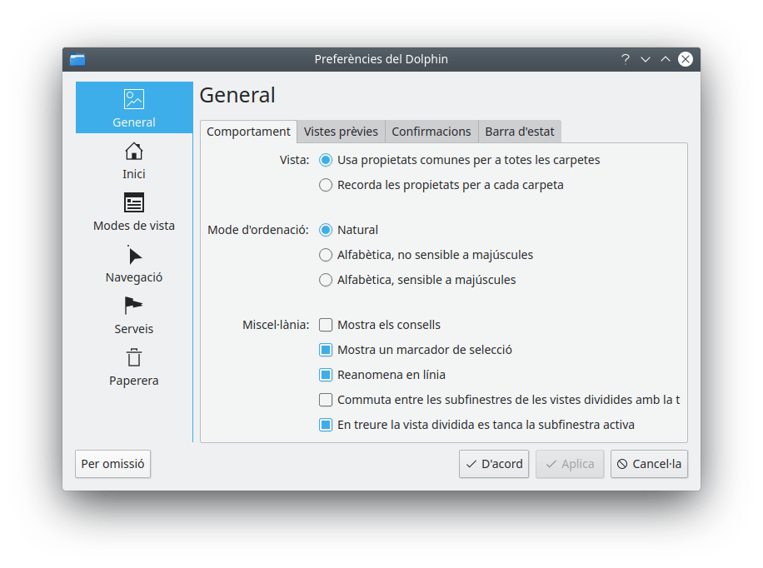The height and width of the screenshot is (568, 763).
Task: Click the question mark help icon
Action: coord(625,59)
